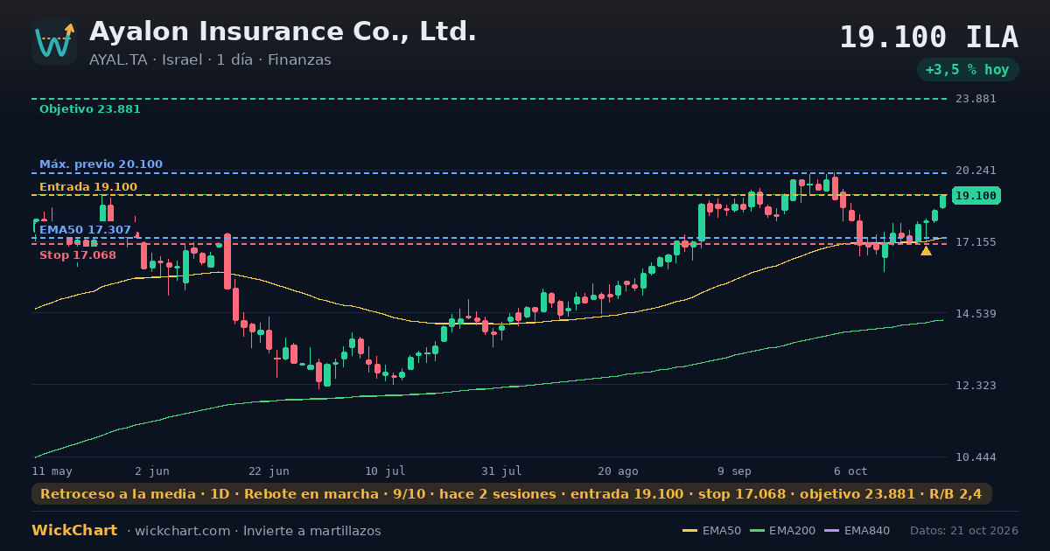The width and height of the screenshot is (1050, 551).
Task: Click the 11 may date label
Action: (52, 471)
